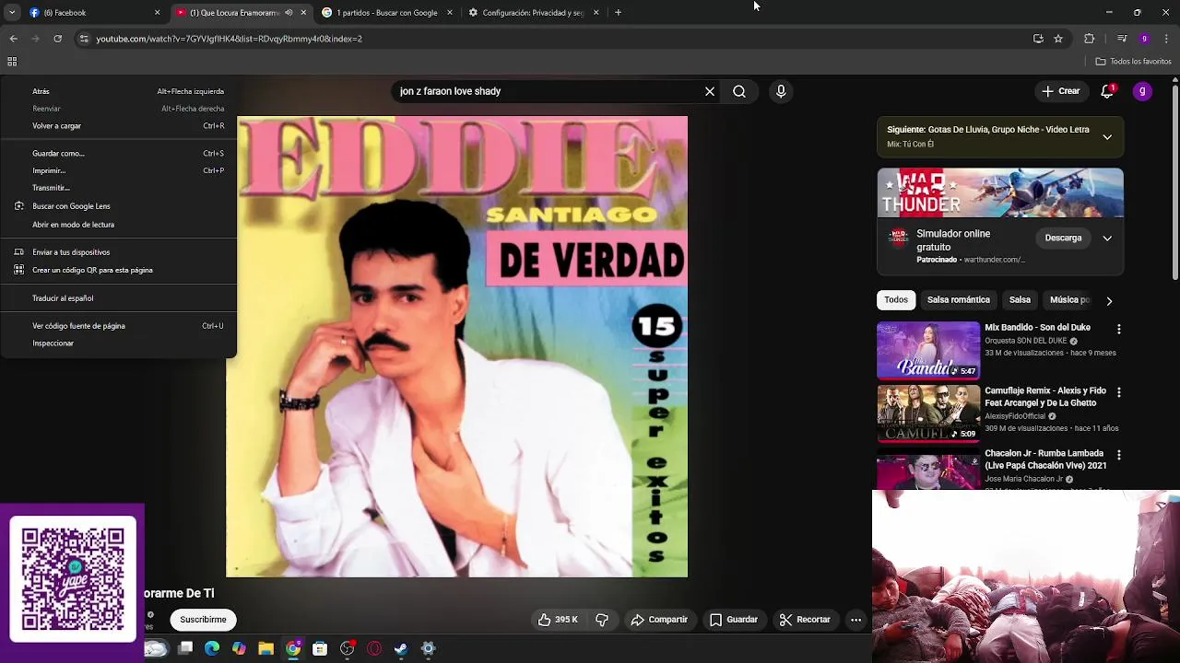This screenshot has width=1180, height=663.
Task: Show more filter chips with arrow
Action: pos(1109,300)
